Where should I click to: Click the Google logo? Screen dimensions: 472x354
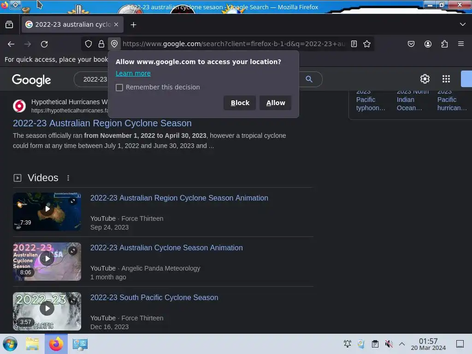31,80
